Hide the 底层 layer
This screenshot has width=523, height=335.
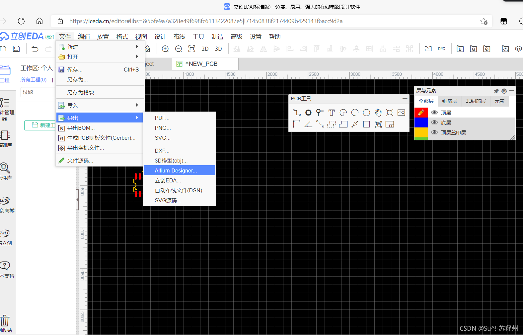pyautogui.click(x=434, y=122)
